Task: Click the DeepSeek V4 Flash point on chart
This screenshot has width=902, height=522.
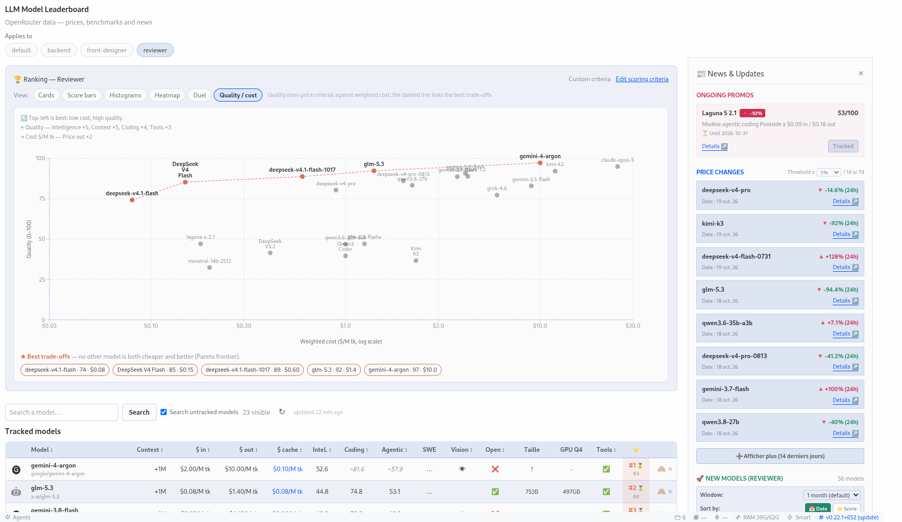Action: pyautogui.click(x=185, y=182)
